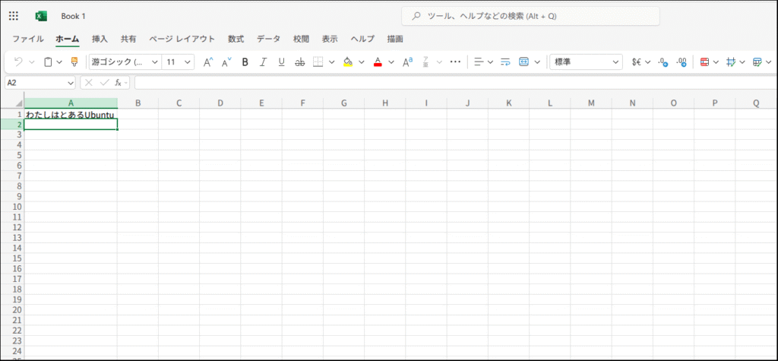The width and height of the screenshot is (778, 361).
Task: Open the font name dropdown 游ゴシック
Action: tap(125, 62)
